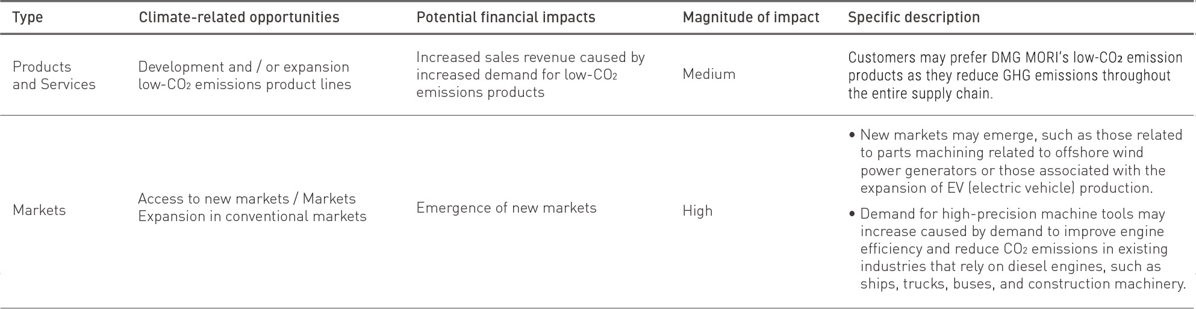The height and width of the screenshot is (309, 1196).
Task: Click the bullet before "New markets may emerge"
Action: pyautogui.click(x=852, y=136)
